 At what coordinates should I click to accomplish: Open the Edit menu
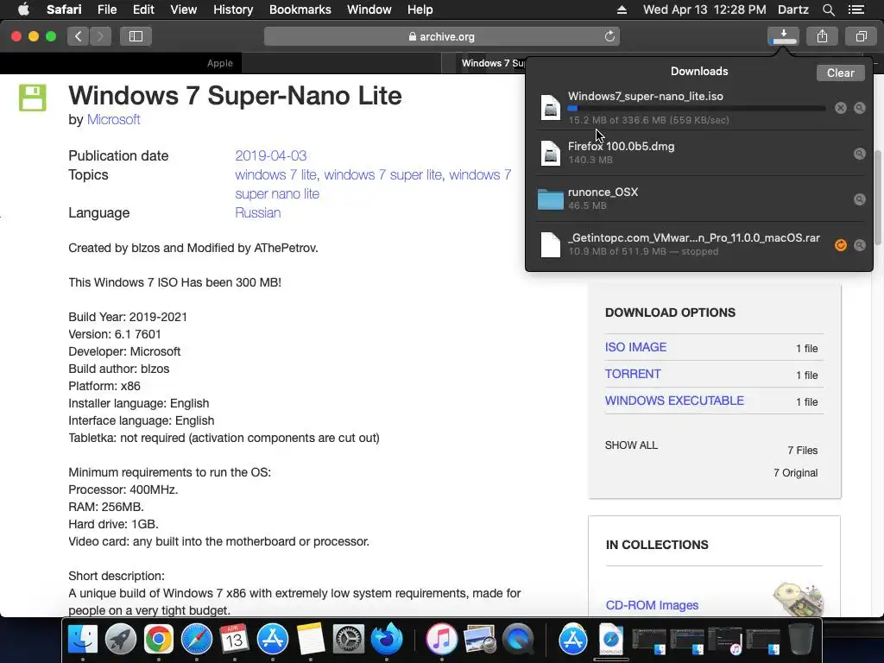pos(143,9)
